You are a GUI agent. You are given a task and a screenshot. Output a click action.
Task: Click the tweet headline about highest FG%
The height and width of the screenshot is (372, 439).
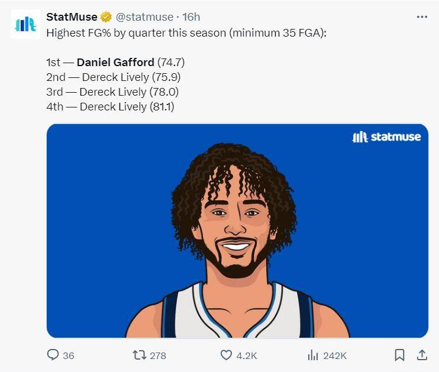(x=186, y=32)
